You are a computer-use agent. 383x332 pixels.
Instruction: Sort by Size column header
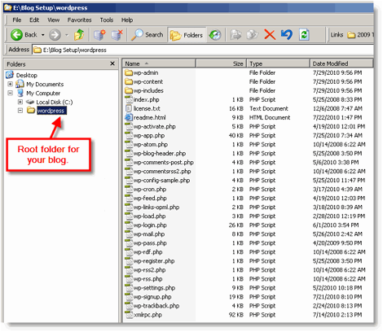tap(221, 63)
